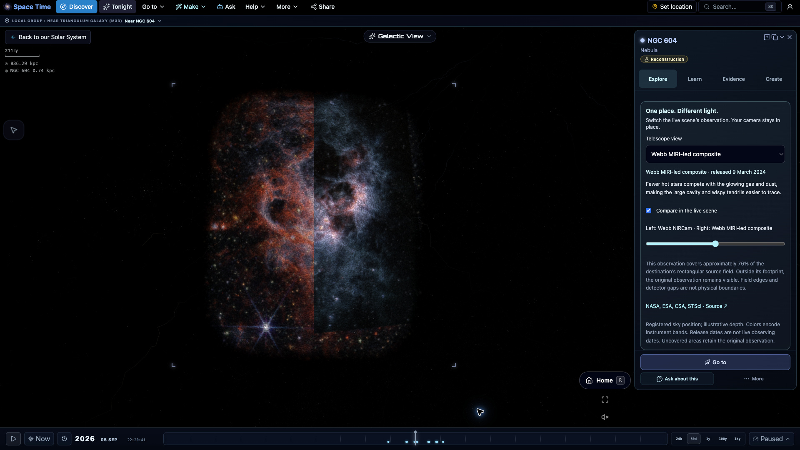Image resolution: width=800 pixels, height=450 pixels.
Task: Click the 05 SEP date display
Action: coord(109,440)
